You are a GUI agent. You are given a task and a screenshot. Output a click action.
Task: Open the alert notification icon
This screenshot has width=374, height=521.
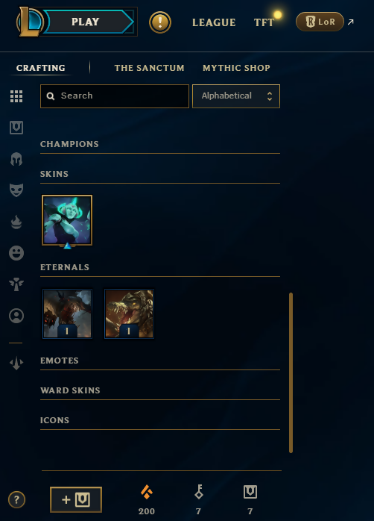(x=160, y=22)
